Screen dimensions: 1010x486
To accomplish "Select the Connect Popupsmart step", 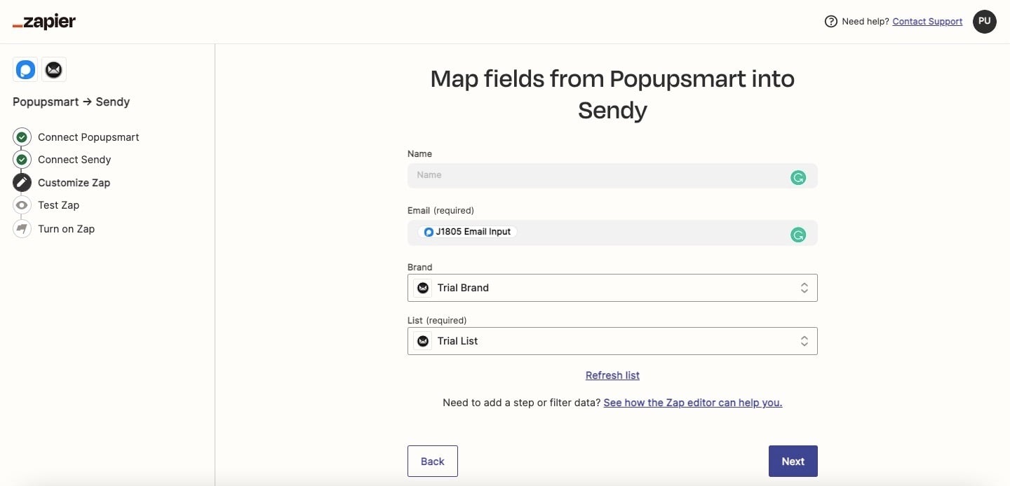I will click(88, 137).
